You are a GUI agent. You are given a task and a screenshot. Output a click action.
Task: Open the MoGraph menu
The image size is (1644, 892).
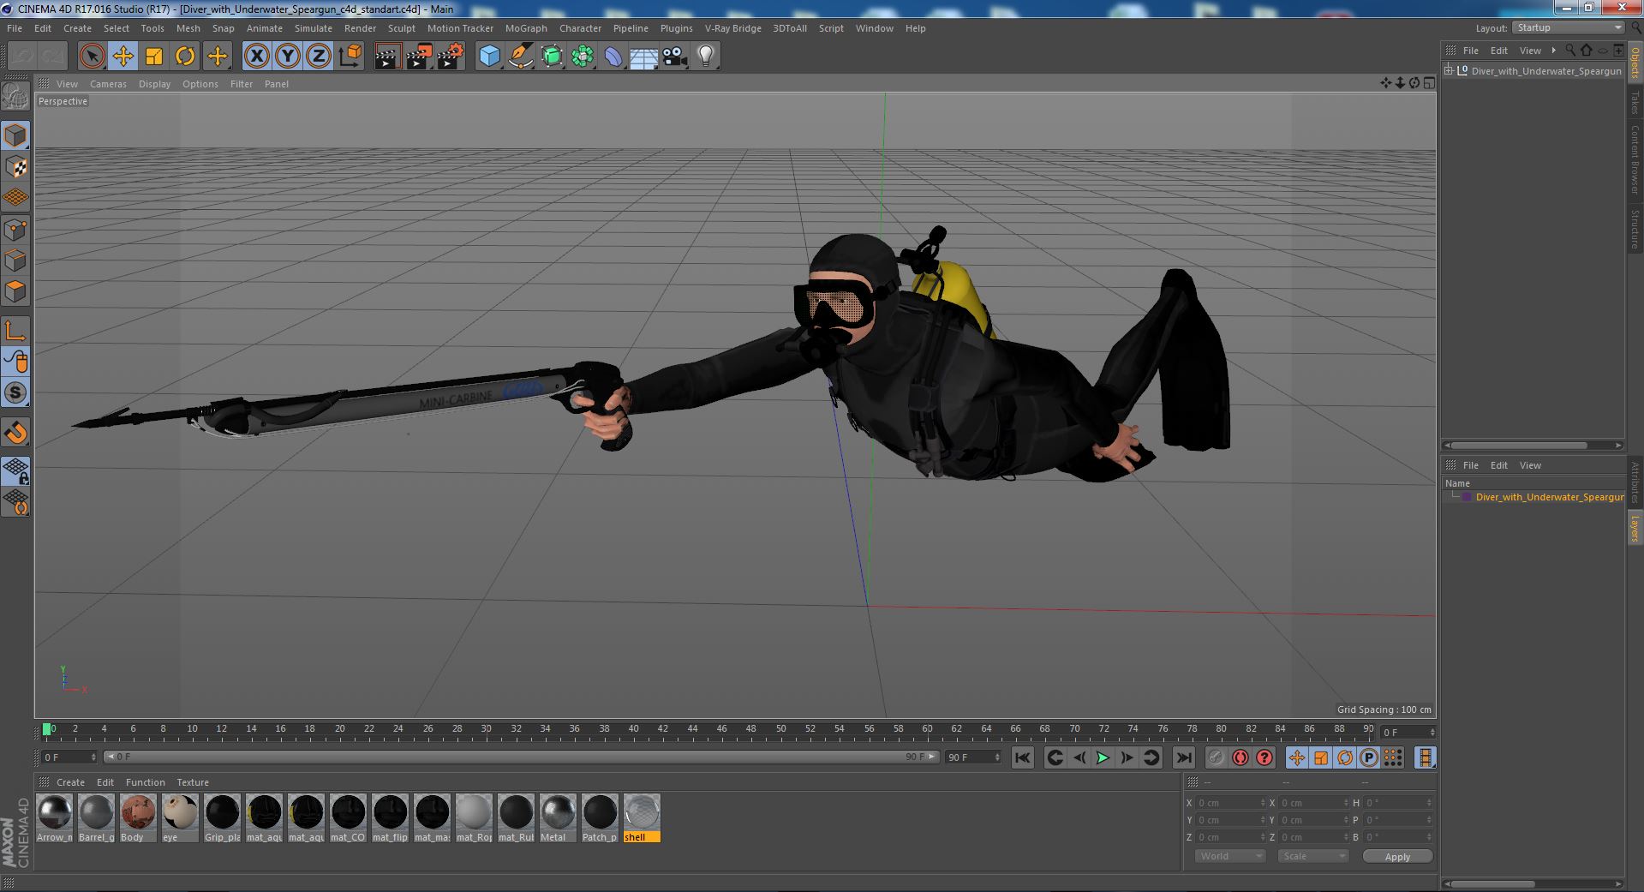tap(526, 28)
